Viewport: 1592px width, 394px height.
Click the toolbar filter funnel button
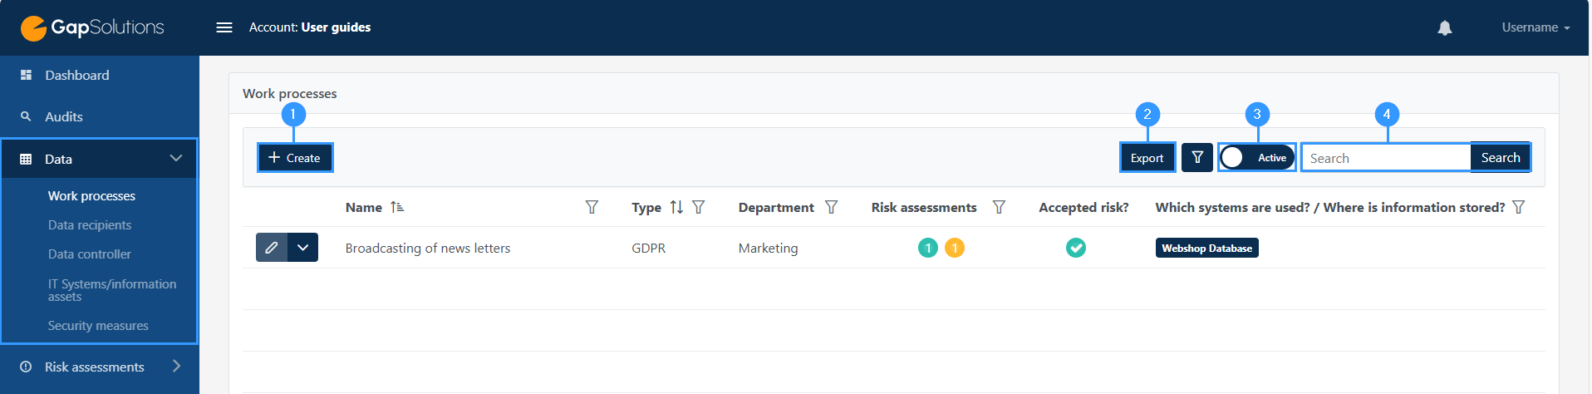(x=1197, y=157)
